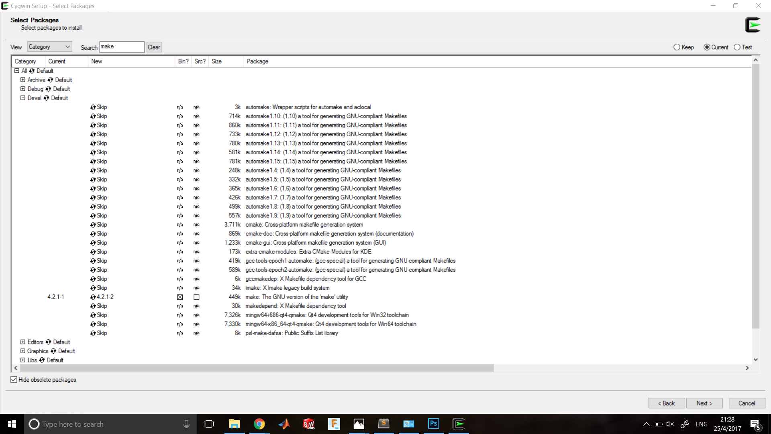Click the cycle icon next to Debug Default
771x434 pixels.
click(49, 89)
